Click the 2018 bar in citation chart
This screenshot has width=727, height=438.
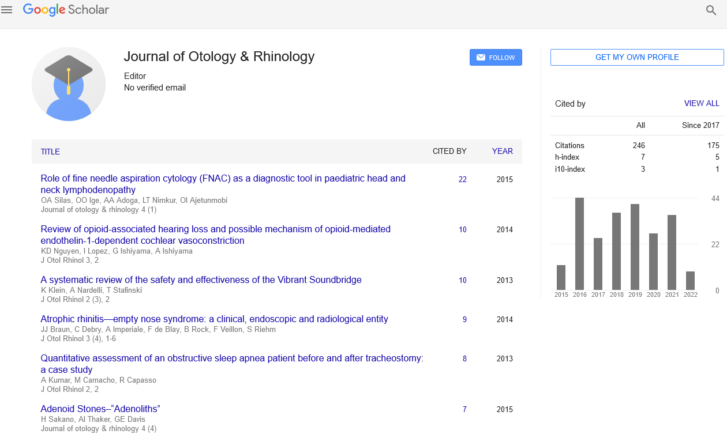click(x=616, y=251)
